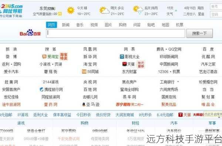Open the 苏宁易购 promo link
Viewport: 222px width, 146px height.
130,105
